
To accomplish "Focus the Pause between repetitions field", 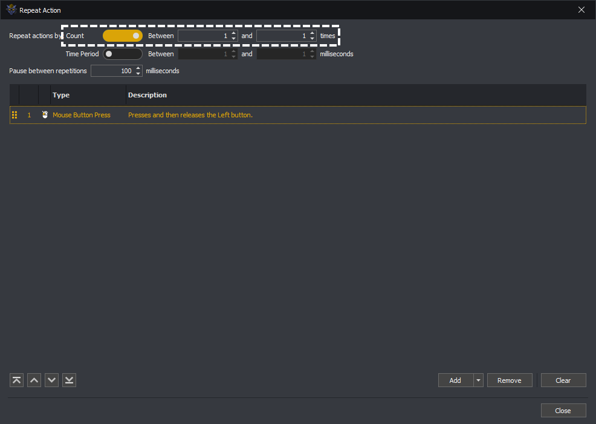I will pos(112,71).
